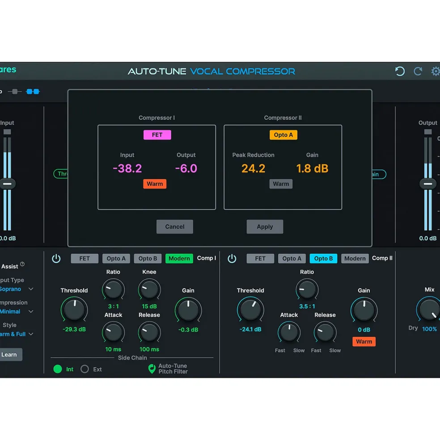Click the -38.2 Input value in dialog
Image resolution: width=440 pixels, height=440 pixels.
[127, 168]
